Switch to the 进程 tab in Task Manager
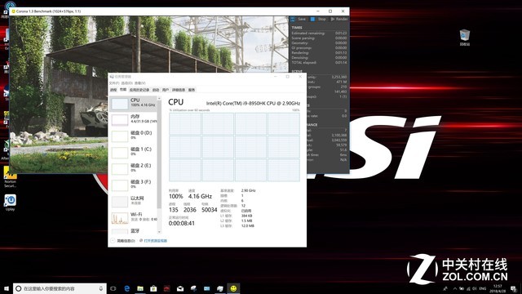 point(113,90)
